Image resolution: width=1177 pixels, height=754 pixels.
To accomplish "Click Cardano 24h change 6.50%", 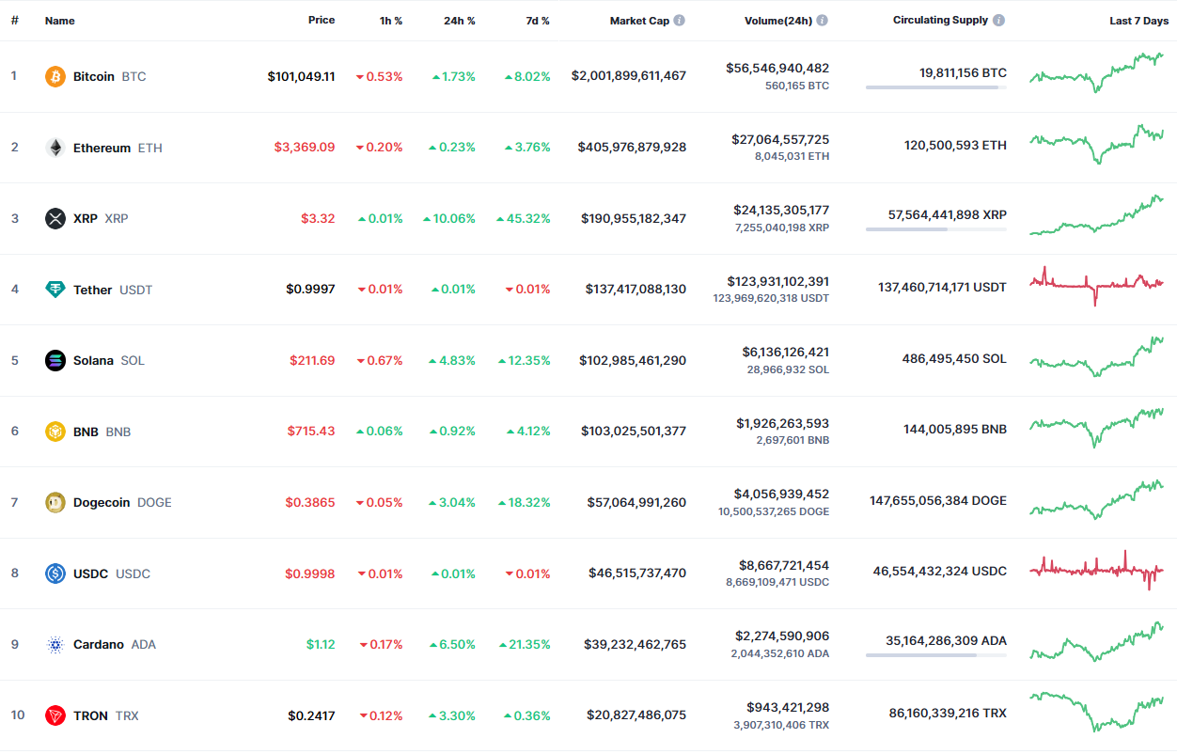I will pos(453,644).
